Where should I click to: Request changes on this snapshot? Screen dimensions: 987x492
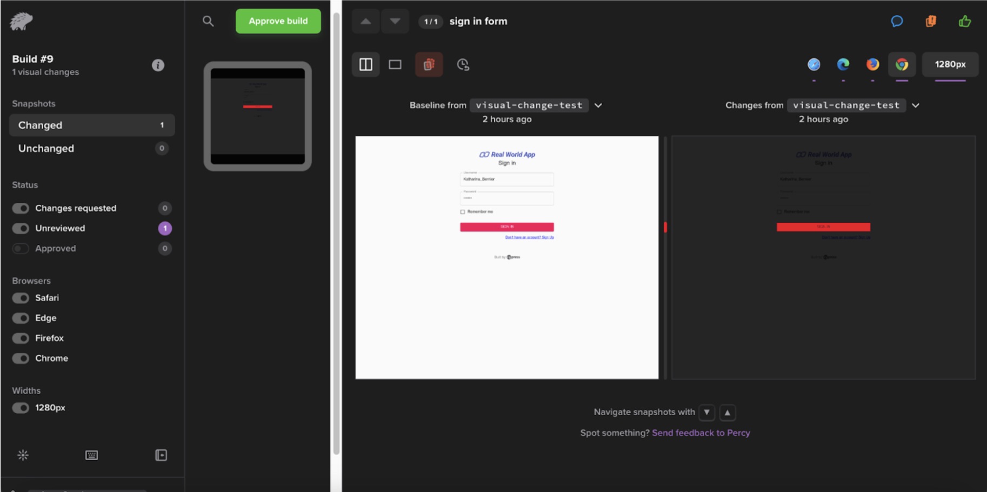(x=931, y=21)
